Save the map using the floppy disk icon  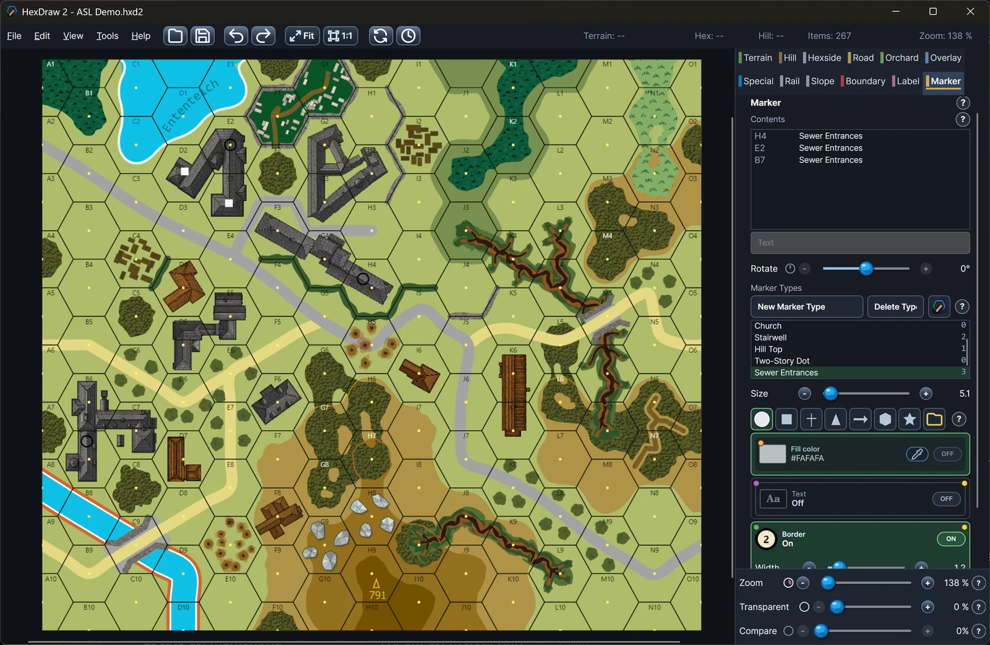[x=202, y=36]
